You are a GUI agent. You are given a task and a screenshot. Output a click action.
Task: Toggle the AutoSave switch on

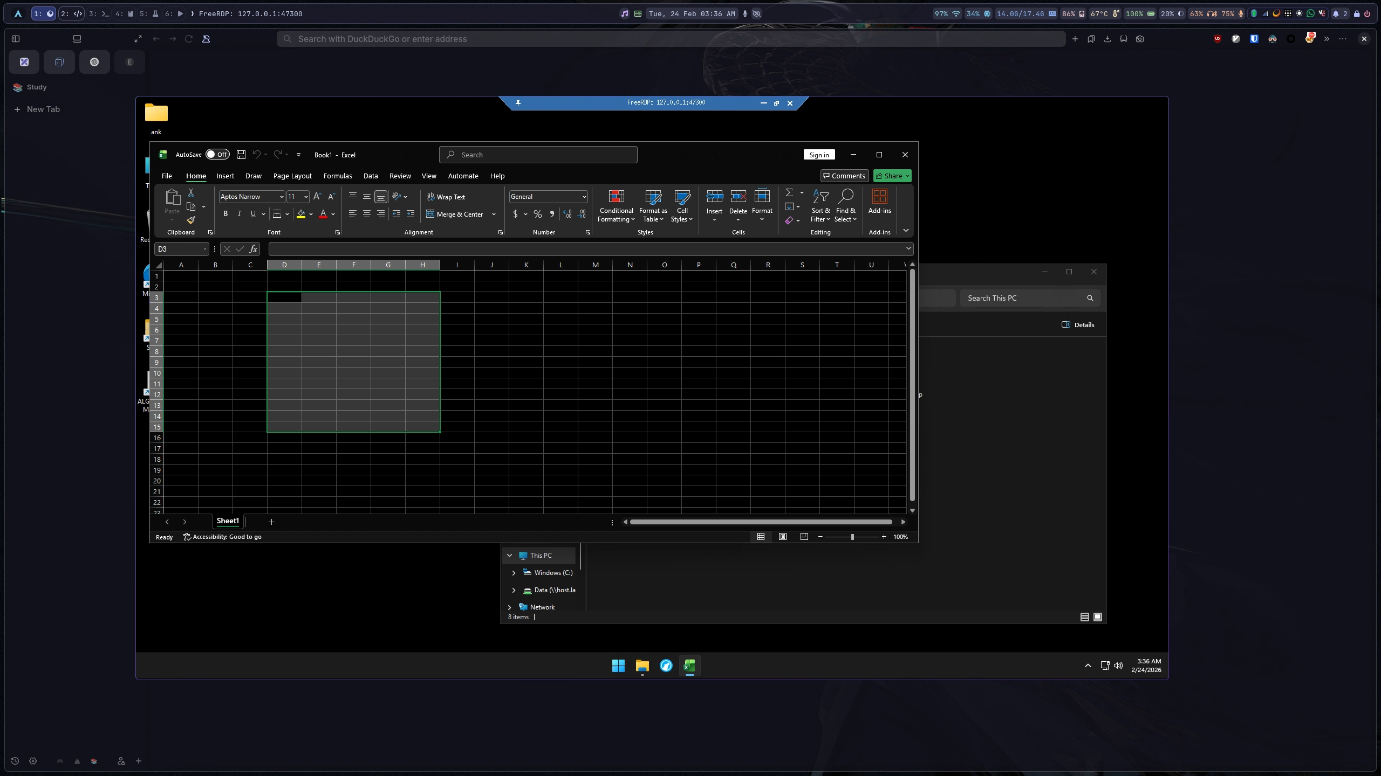(217, 155)
